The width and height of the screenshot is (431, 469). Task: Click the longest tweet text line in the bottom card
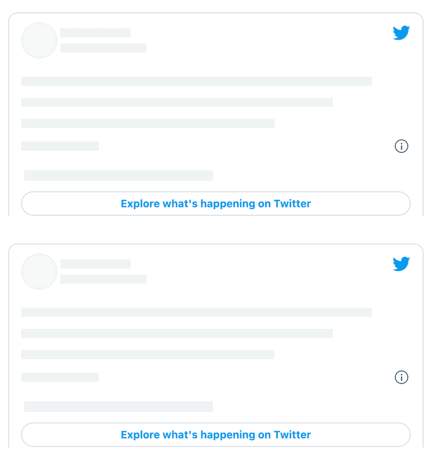(196, 312)
